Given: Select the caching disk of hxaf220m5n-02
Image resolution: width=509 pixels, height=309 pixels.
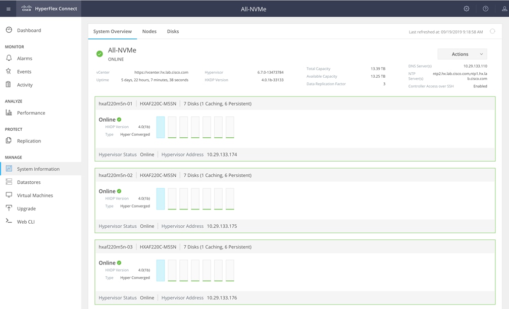Looking at the screenshot, I should (161, 198).
